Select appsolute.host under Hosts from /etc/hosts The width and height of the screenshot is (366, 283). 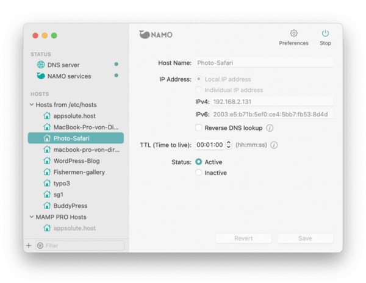[76, 116]
